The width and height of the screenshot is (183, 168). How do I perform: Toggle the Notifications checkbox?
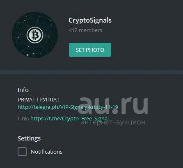[x=22, y=152]
